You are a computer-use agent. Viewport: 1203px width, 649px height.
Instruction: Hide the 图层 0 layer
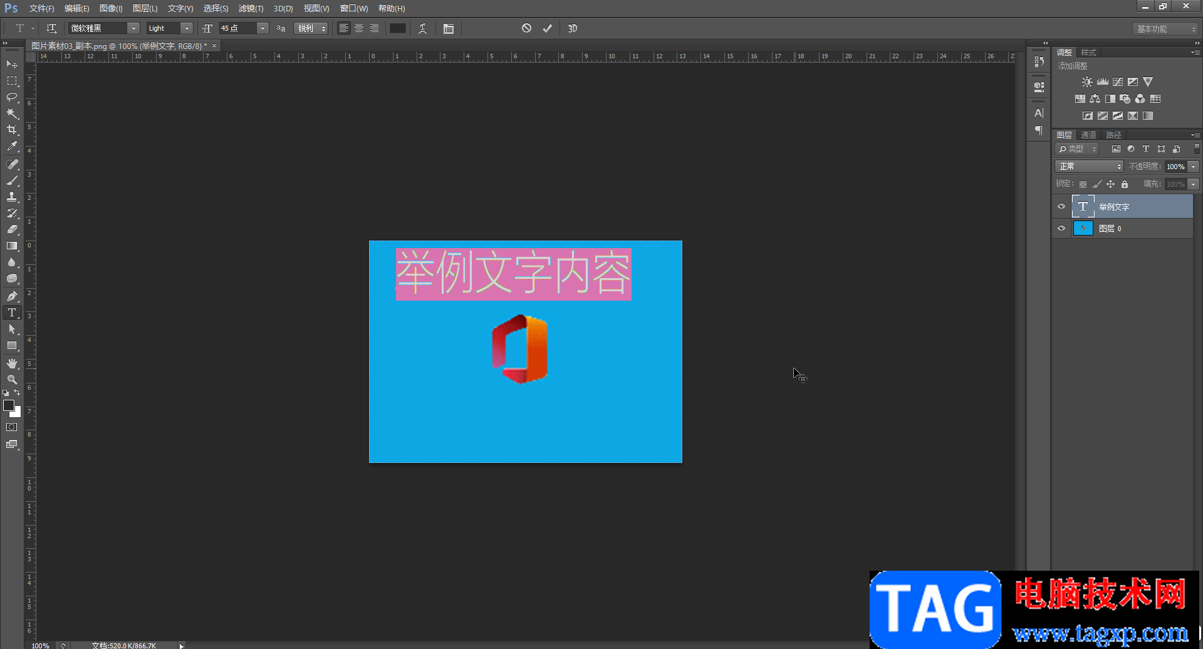1061,229
